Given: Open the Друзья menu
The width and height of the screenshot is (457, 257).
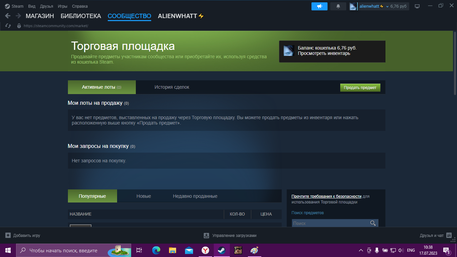Looking at the screenshot, I should click(47, 6).
